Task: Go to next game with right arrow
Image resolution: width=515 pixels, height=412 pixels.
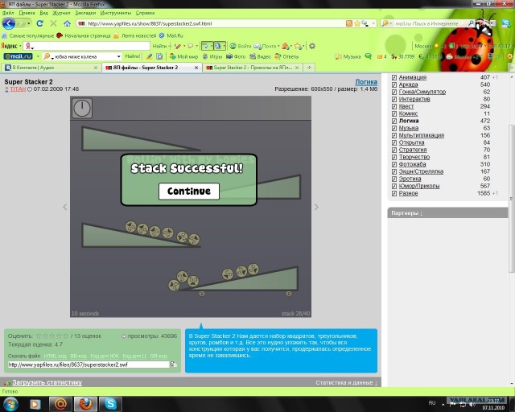Action: coord(316,207)
